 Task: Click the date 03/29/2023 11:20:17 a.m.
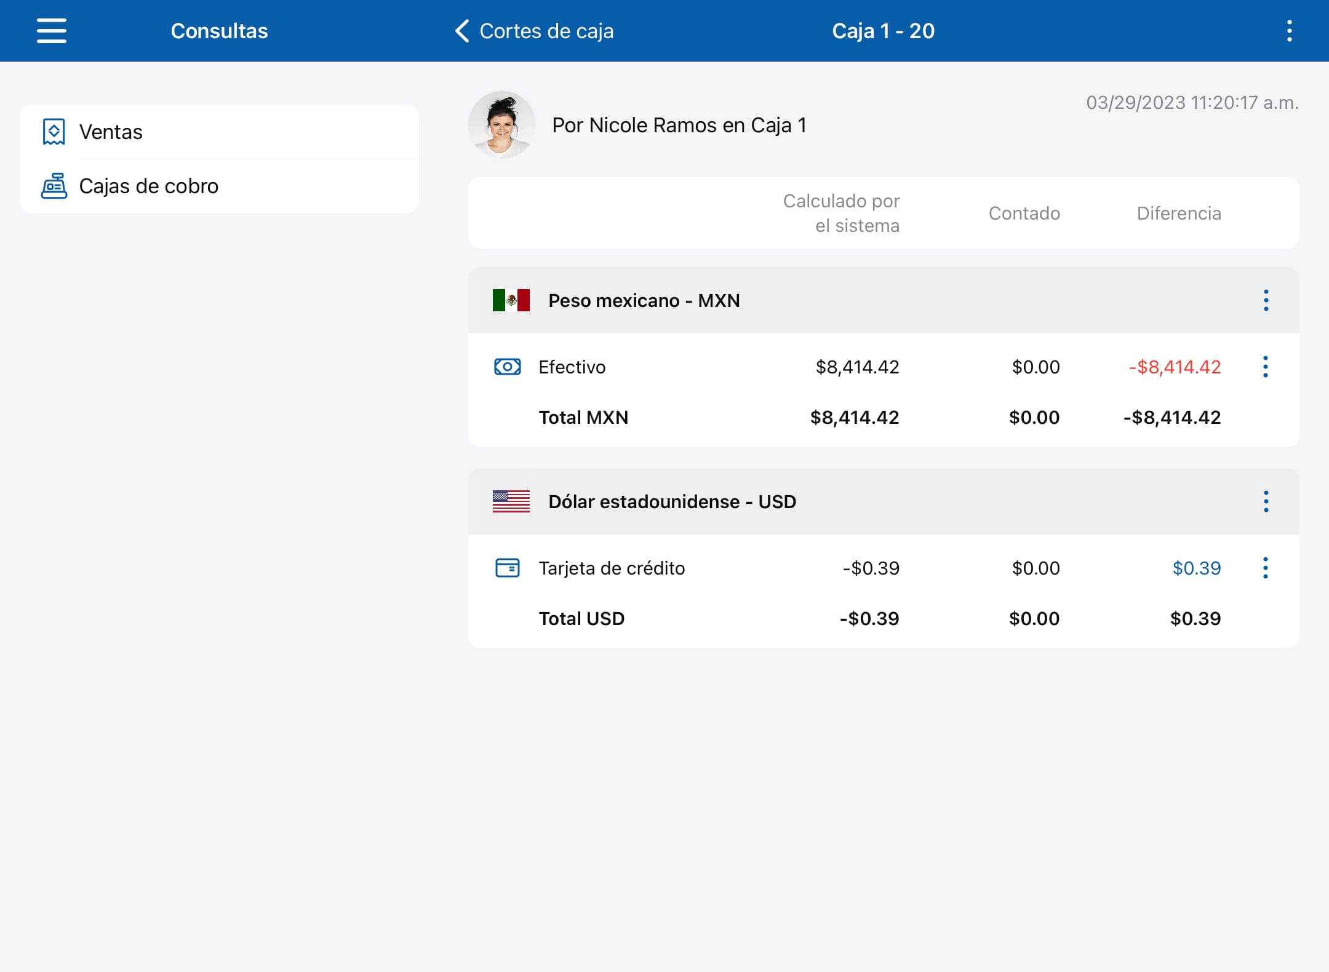(x=1192, y=103)
